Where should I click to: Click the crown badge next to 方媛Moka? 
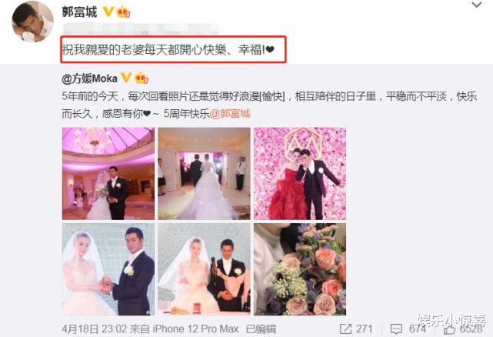(x=142, y=78)
